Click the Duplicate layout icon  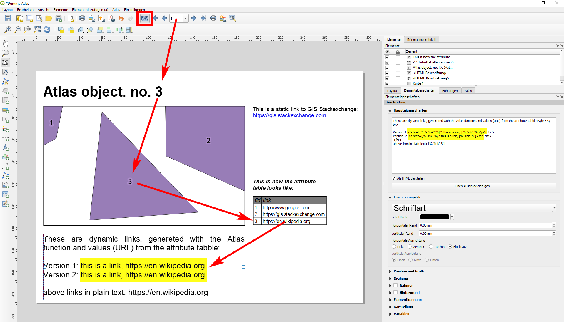pos(29,18)
